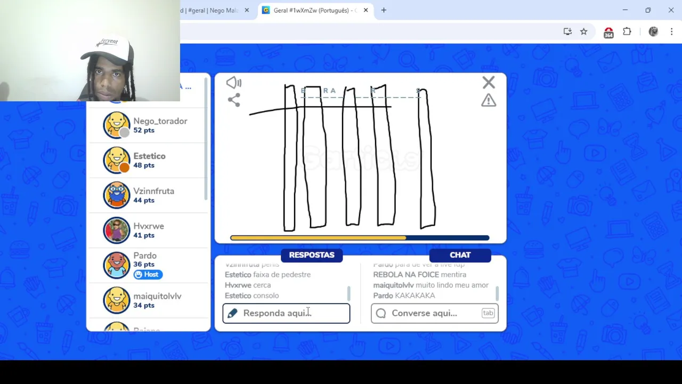The image size is (682, 384).
Task: Open the red extension with the 364 badge
Action: point(608,33)
